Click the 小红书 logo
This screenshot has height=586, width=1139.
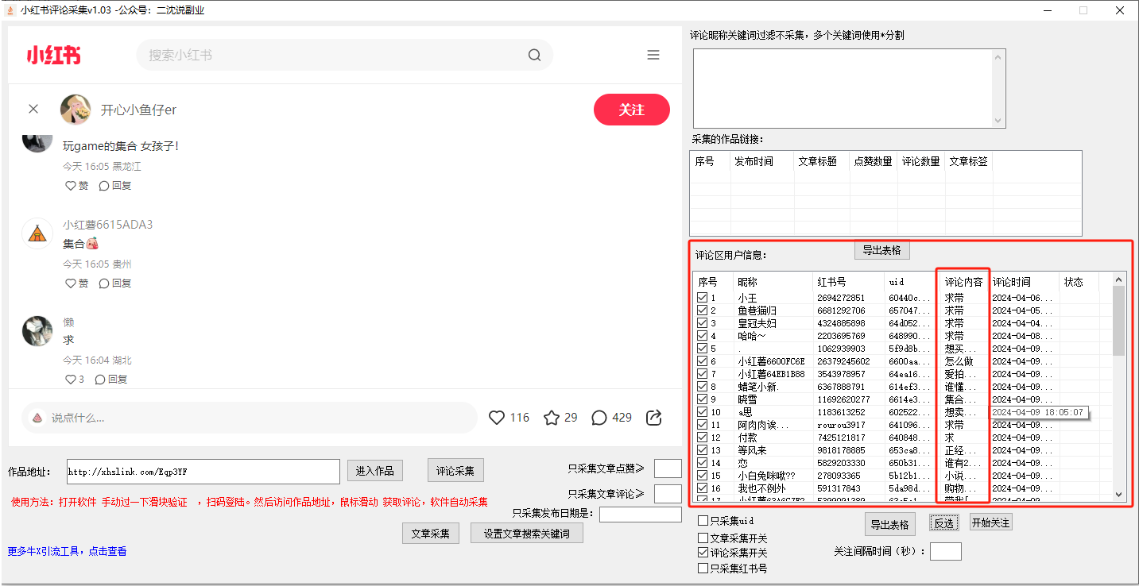[x=53, y=56]
